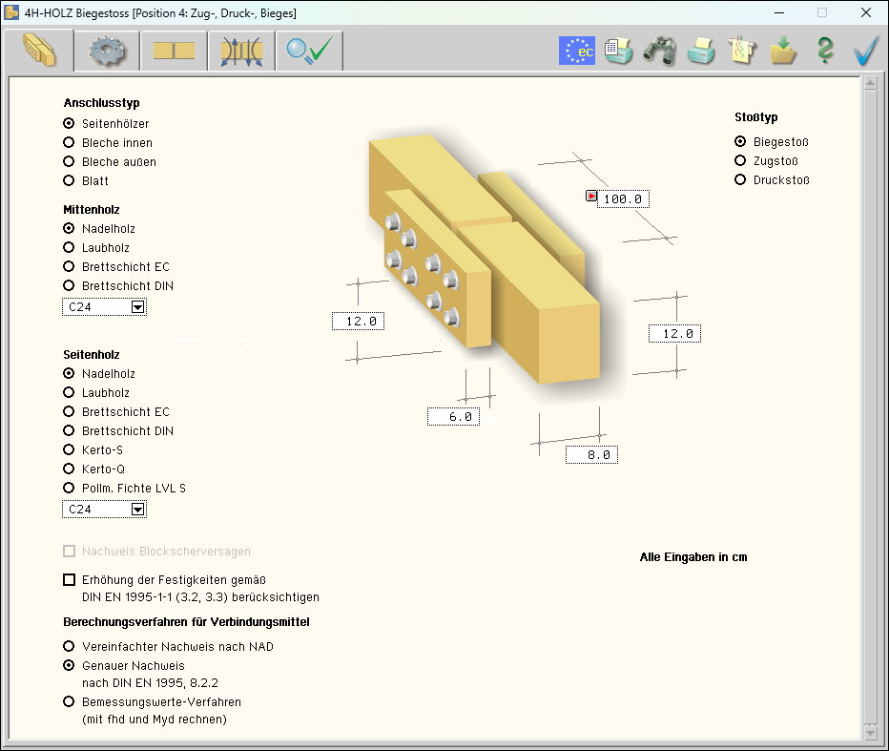Enable Erhöhung der Festigkeiten checkbox
Screen dimensions: 889x751
(69, 579)
